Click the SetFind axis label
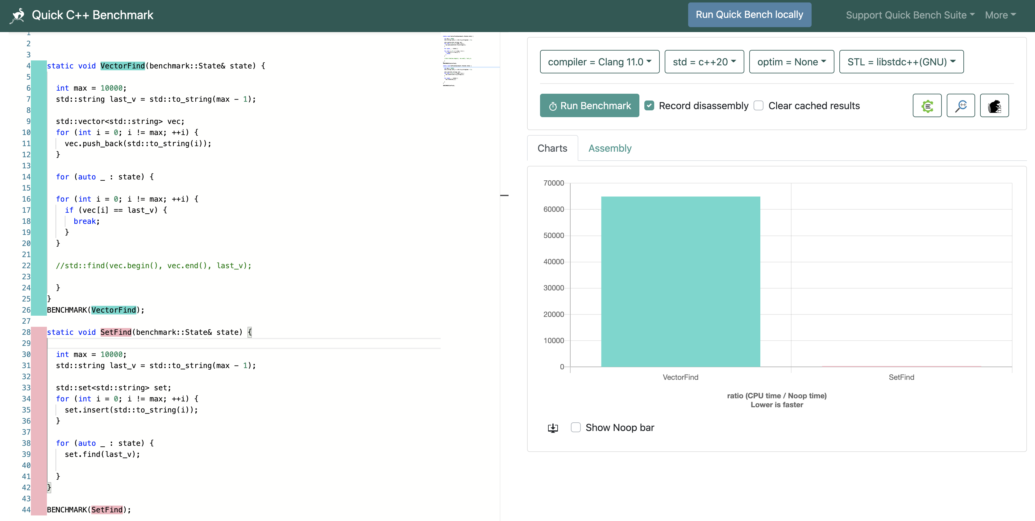 (901, 377)
